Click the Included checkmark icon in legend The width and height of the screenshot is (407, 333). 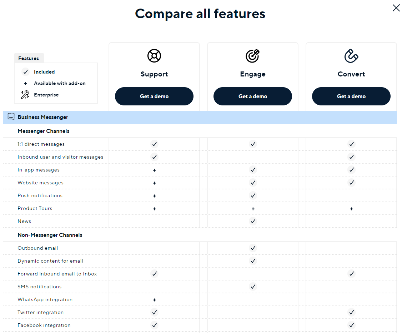point(25,72)
